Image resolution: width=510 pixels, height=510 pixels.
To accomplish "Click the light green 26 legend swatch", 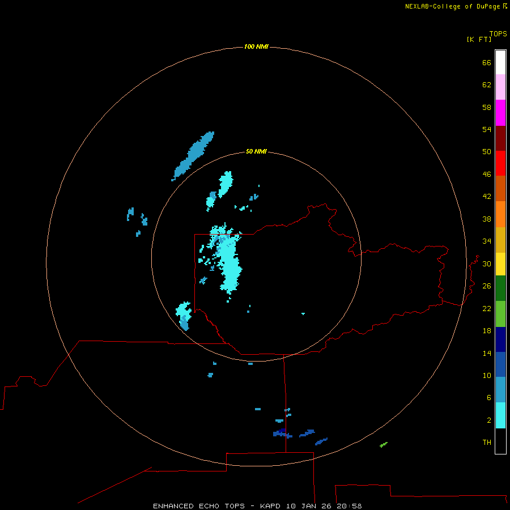I will pyautogui.click(x=500, y=314).
